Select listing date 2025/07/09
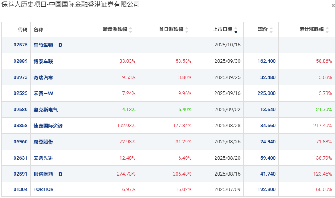Screen dimensions: 335x198 [227, 189]
